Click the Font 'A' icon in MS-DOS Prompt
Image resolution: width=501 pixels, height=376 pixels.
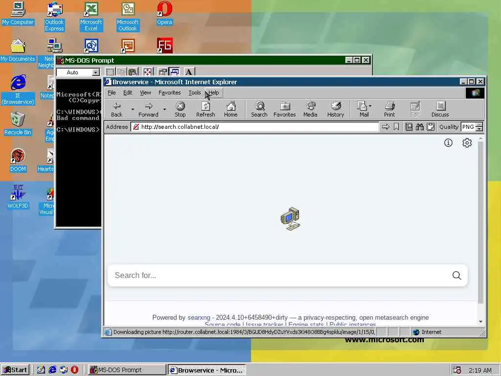(x=189, y=72)
